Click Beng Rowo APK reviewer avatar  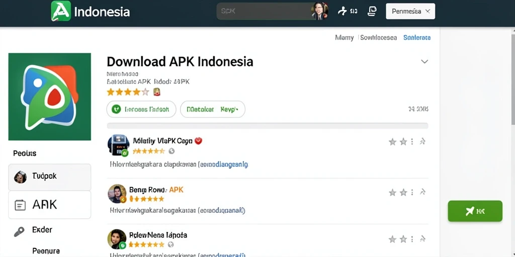(x=117, y=194)
